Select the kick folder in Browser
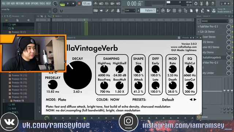This screenshot has width=234, height=132. [x=14, y=109]
